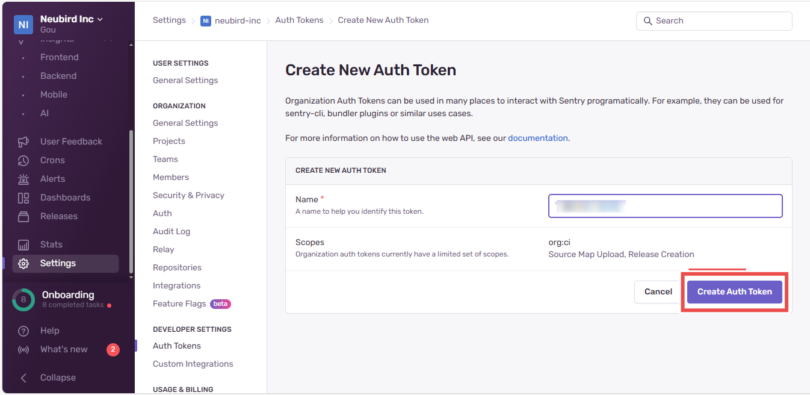The image size is (810, 395).
Task: View Stats from the sidebar
Action: 52,244
